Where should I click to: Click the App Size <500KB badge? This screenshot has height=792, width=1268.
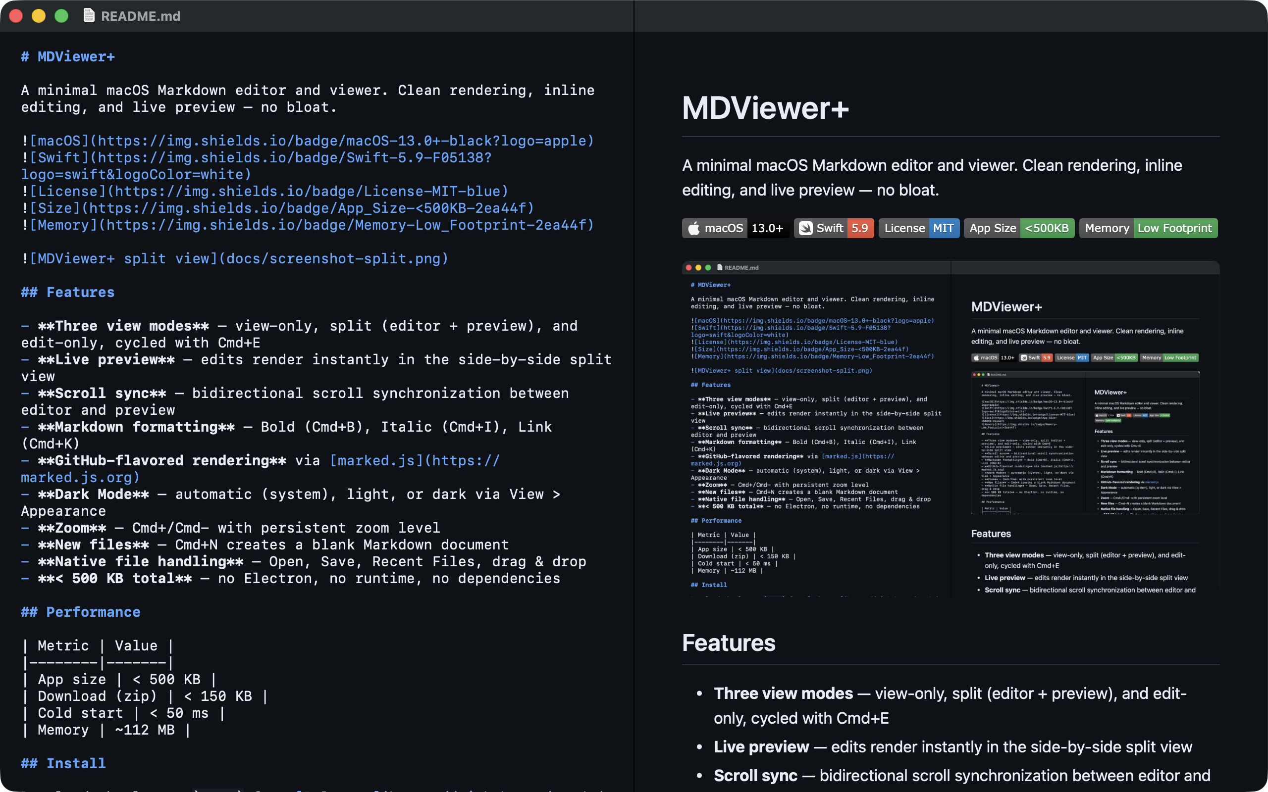1019,228
